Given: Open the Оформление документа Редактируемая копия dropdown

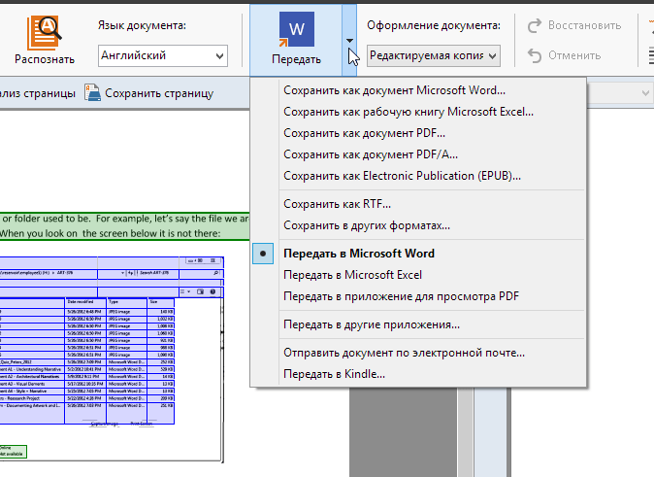Looking at the screenshot, I should click(434, 55).
